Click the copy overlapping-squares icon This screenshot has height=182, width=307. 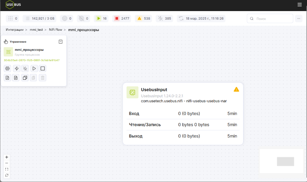(25, 78)
